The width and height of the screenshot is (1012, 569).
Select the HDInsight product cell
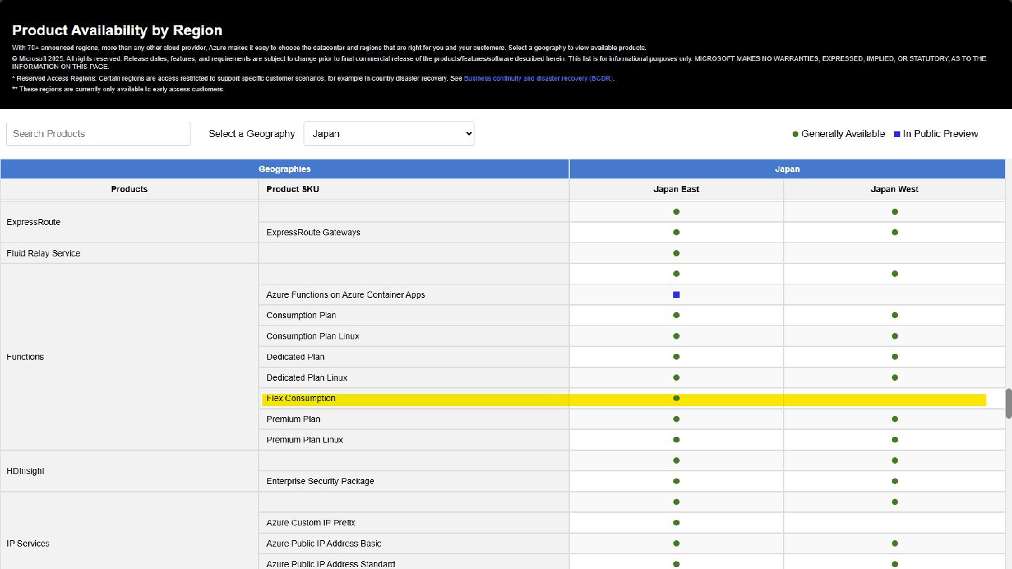pos(129,471)
